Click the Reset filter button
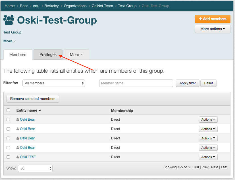 tap(209, 83)
